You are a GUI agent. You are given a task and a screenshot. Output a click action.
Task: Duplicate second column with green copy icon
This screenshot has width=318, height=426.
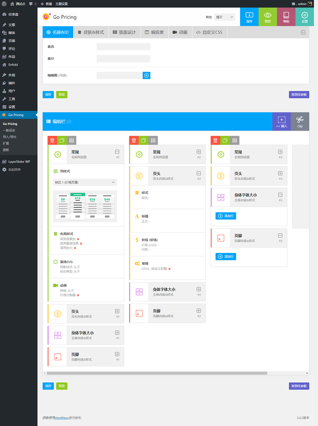pyautogui.click(x=143, y=140)
